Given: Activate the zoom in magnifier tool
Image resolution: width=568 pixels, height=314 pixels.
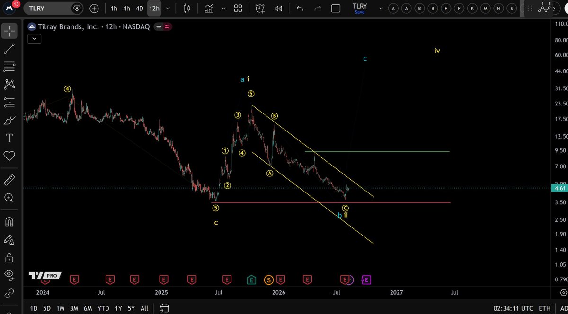Looking at the screenshot, I should pyautogui.click(x=9, y=198).
